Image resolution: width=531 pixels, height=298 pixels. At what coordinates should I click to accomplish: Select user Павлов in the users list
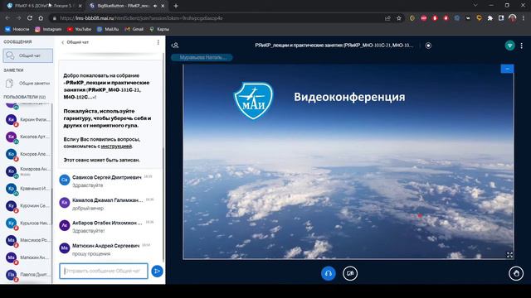[x=27, y=275]
